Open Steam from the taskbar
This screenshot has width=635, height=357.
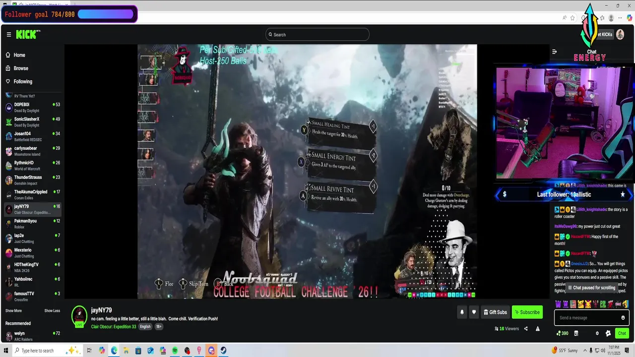(224, 351)
